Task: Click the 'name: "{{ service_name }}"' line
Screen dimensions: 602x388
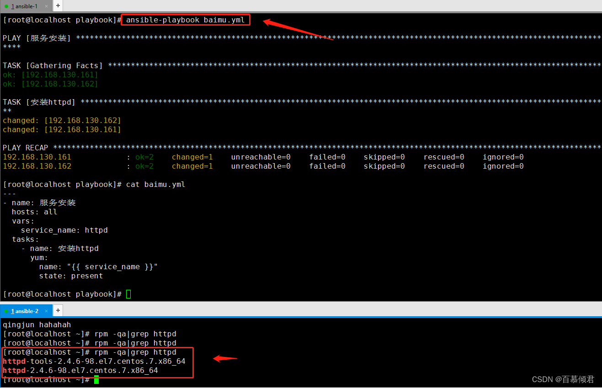Action: tap(99, 267)
